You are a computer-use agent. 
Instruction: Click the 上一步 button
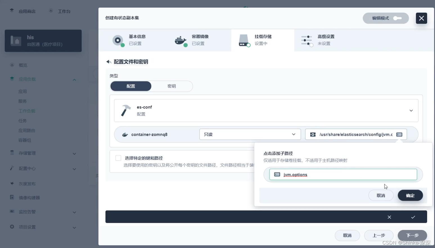pos(379,236)
